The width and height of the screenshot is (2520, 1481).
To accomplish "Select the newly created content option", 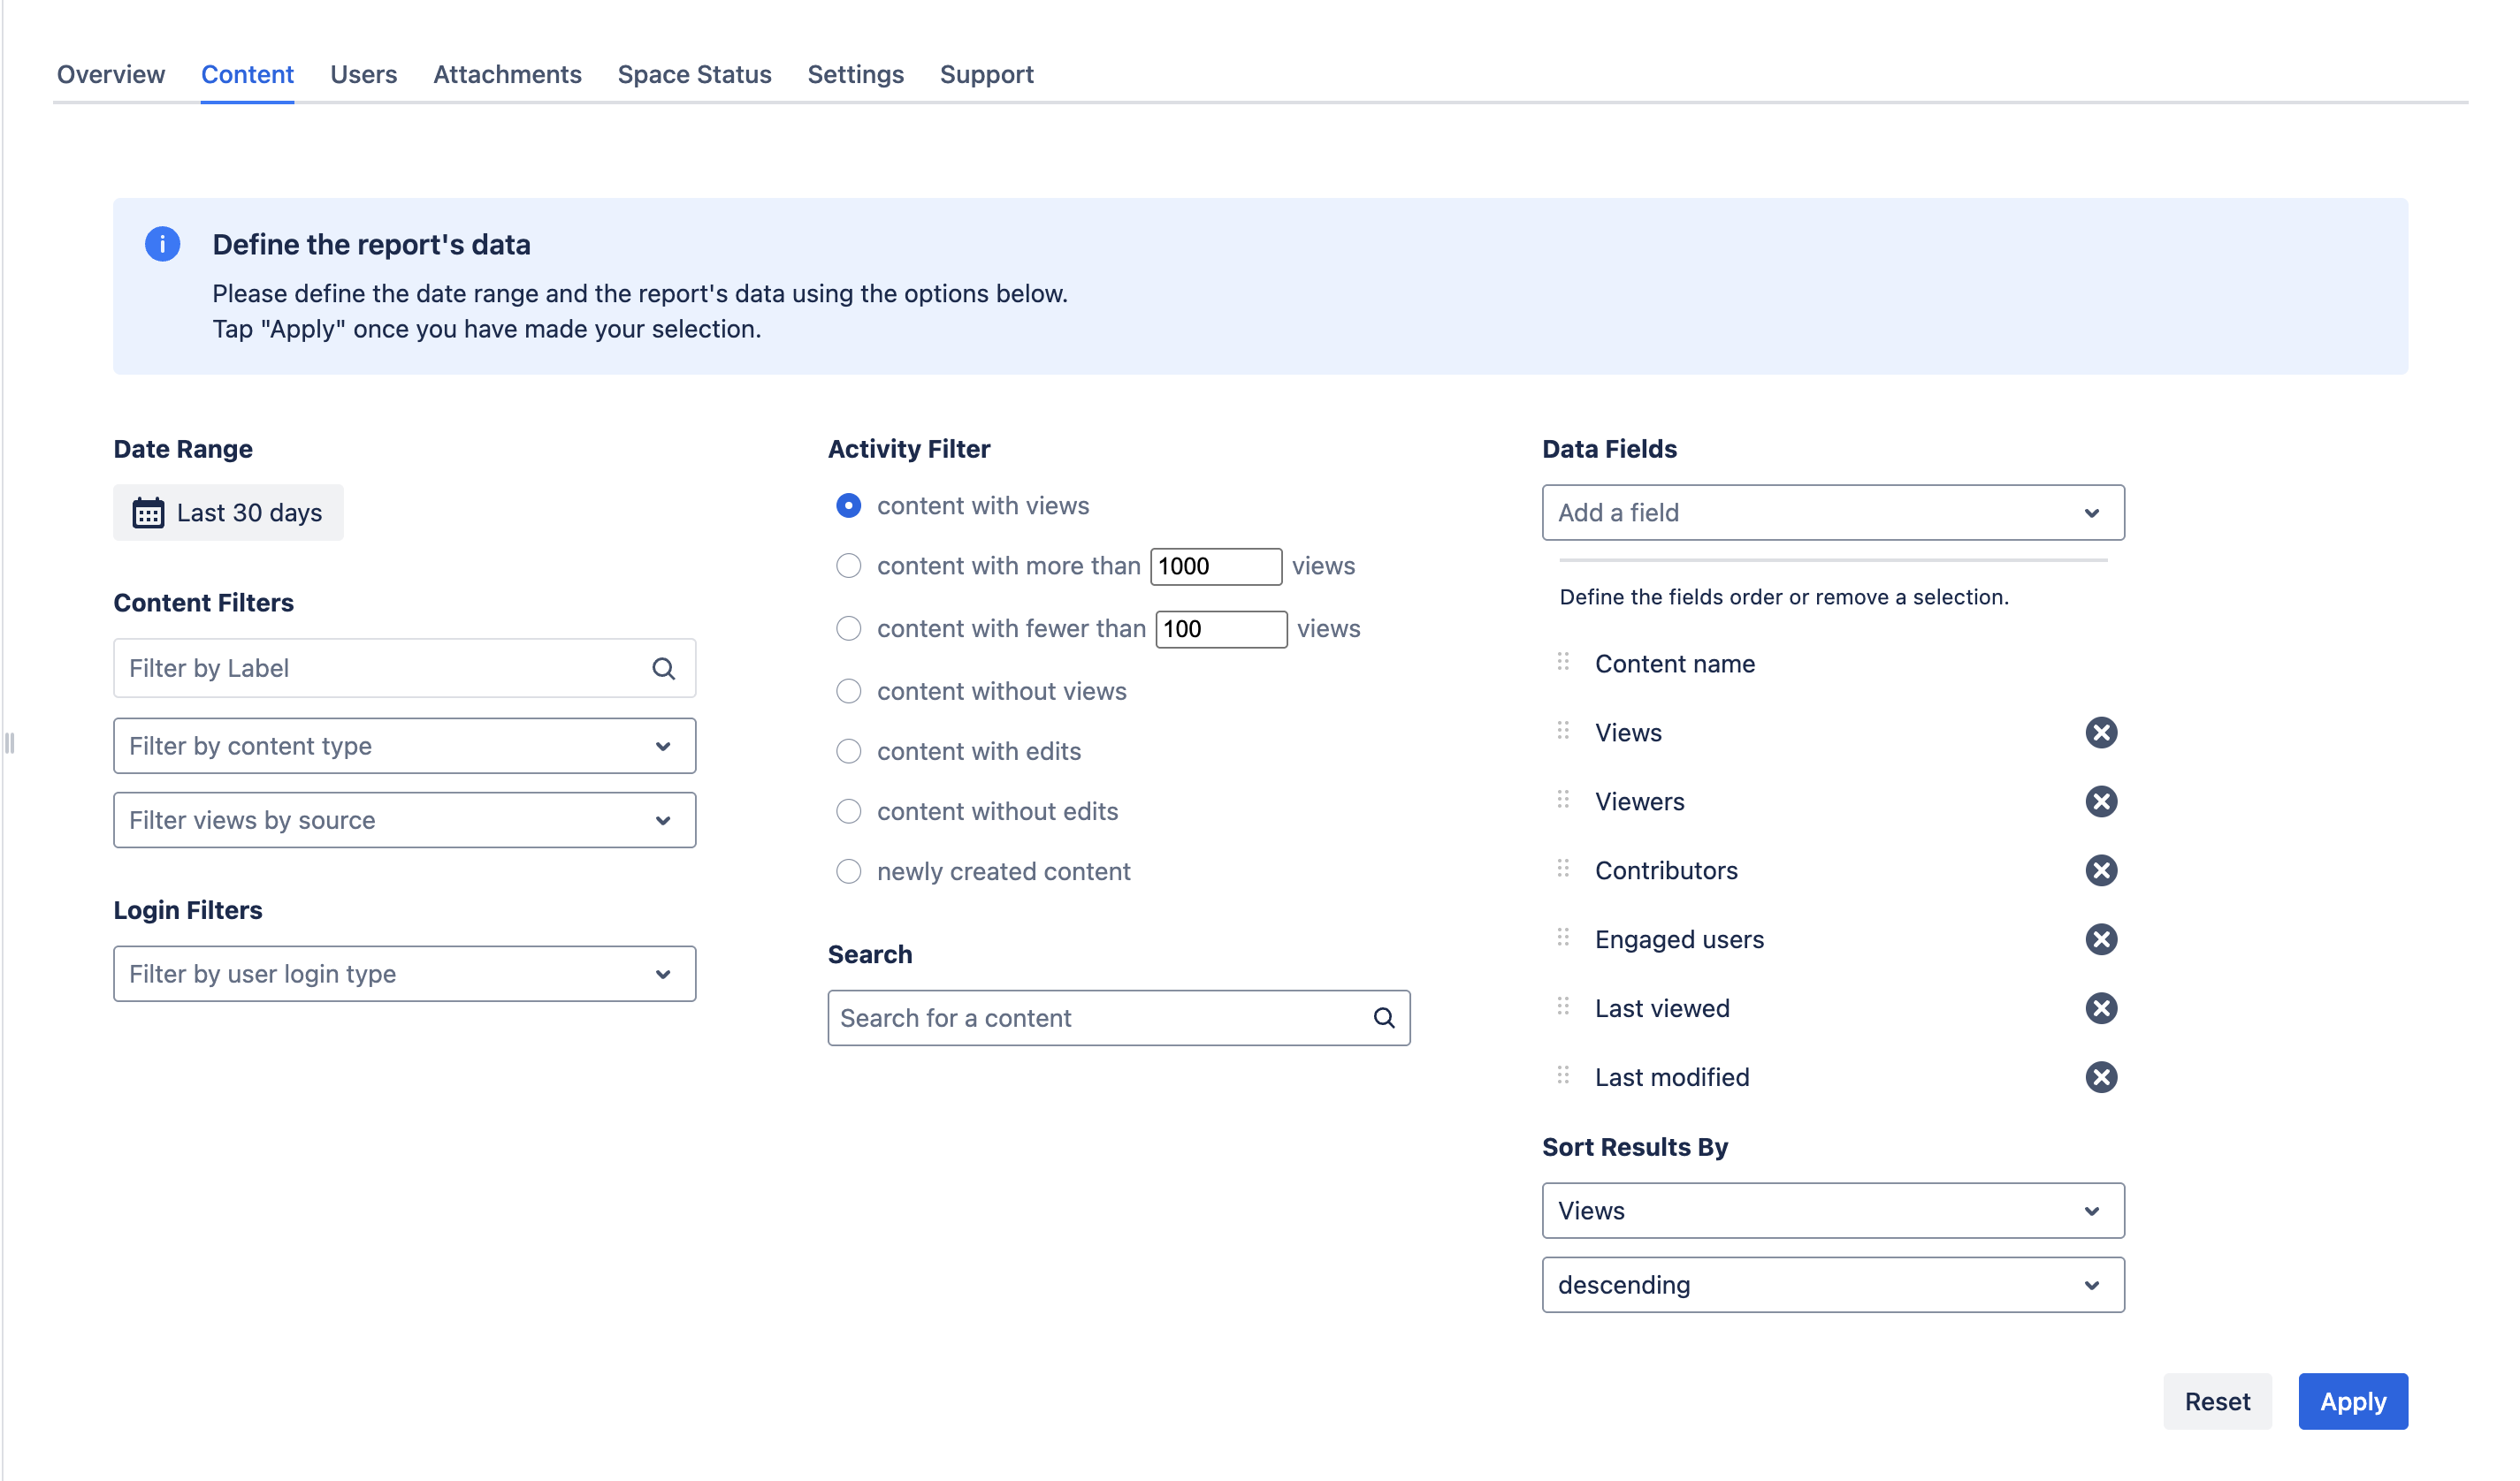I will click(848, 871).
